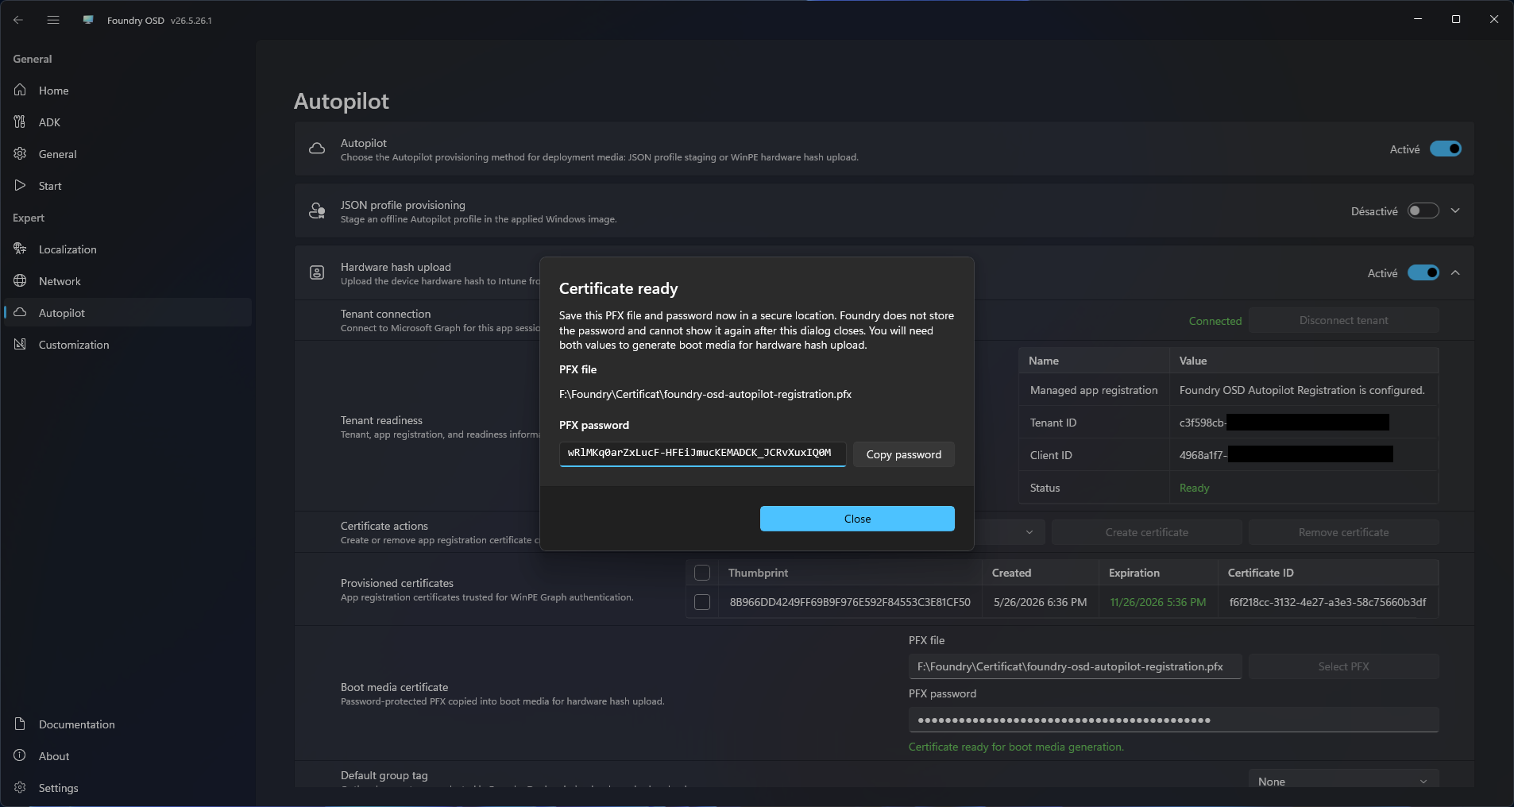
Task: Click the Hardware hash upload icon
Action: click(317, 273)
